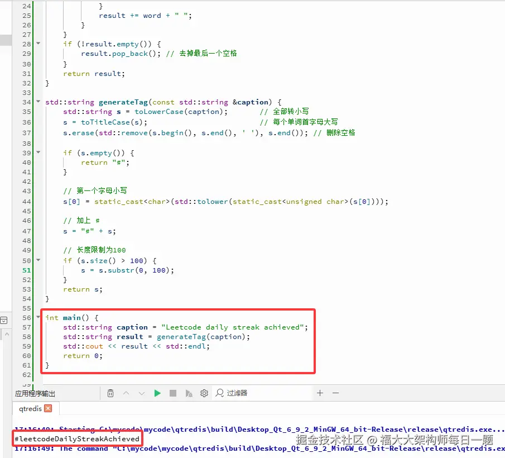Collapse generateTag function fold at line 34
505x458 pixels.
pyautogui.click(x=39, y=102)
